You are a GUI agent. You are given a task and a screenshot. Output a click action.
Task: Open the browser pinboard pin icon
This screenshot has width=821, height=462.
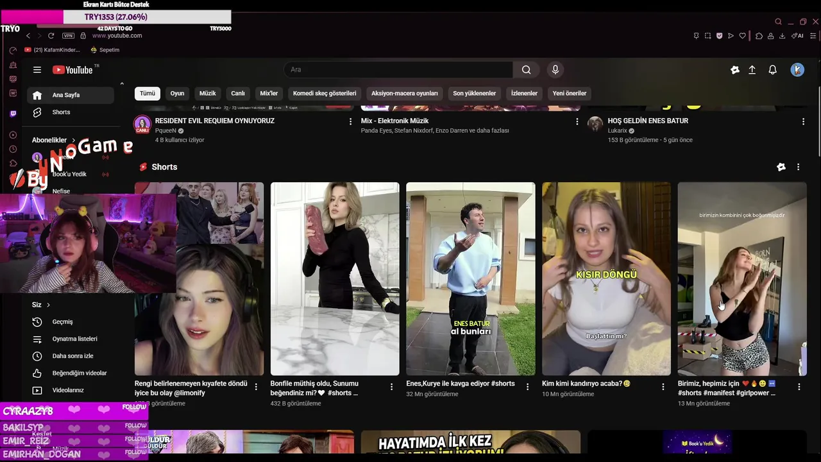click(x=697, y=36)
